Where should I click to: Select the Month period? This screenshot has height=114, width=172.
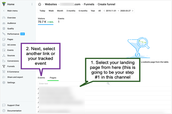(x=60, y=11)
